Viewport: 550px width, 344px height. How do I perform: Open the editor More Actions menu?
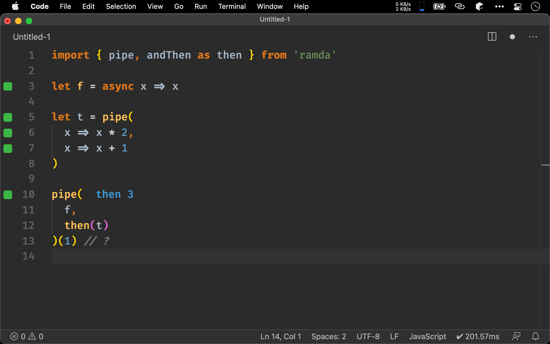click(x=533, y=37)
